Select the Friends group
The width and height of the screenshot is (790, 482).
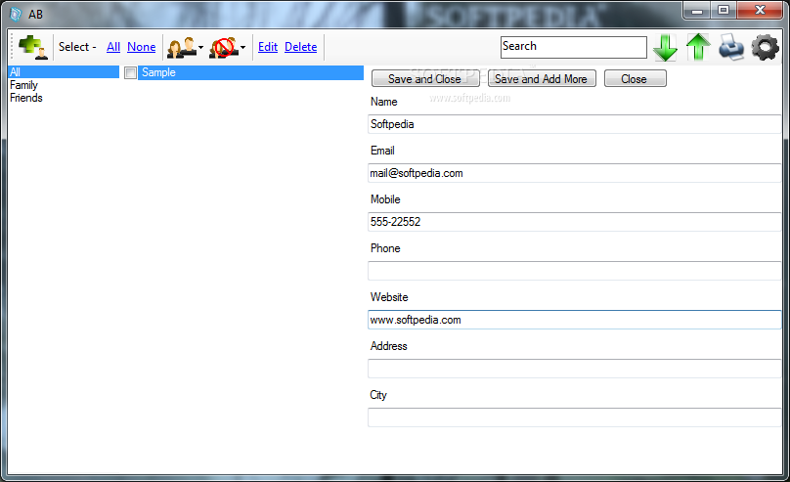26,98
